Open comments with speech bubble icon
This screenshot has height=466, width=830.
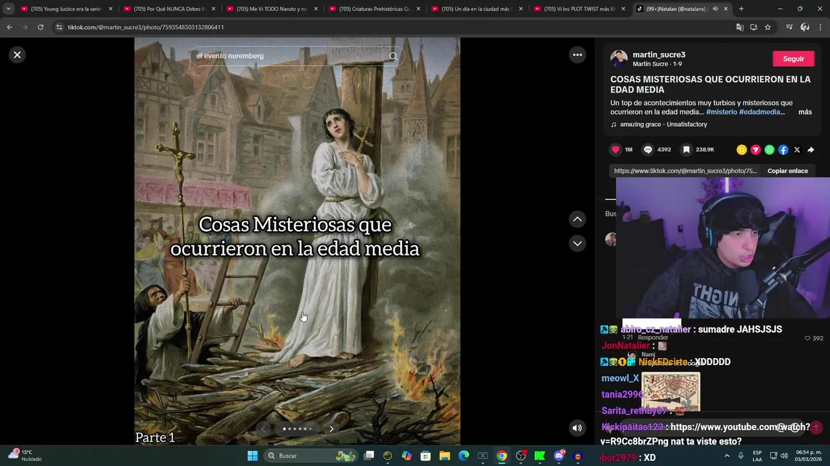pos(648,150)
